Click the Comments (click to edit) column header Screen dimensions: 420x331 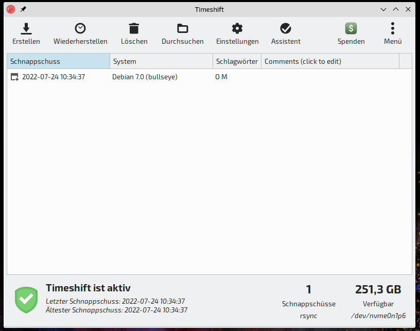tap(330, 61)
